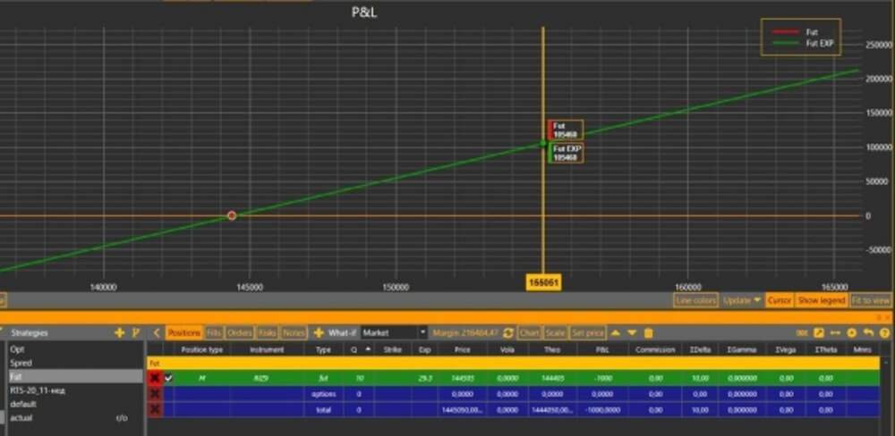Image resolution: width=895 pixels, height=436 pixels.
Task: Open help with the question mark icon
Action: pos(882,332)
